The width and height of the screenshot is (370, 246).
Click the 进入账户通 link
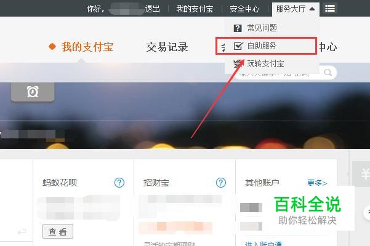tap(263, 244)
